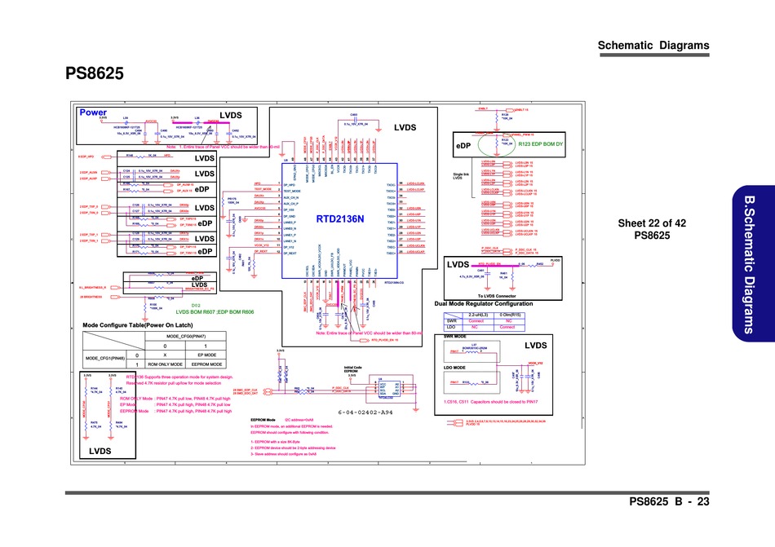The width and height of the screenshot is (775, 547).
Task: Click the 'EEPROM MODE' table cell
Action: tap(206, 364)
